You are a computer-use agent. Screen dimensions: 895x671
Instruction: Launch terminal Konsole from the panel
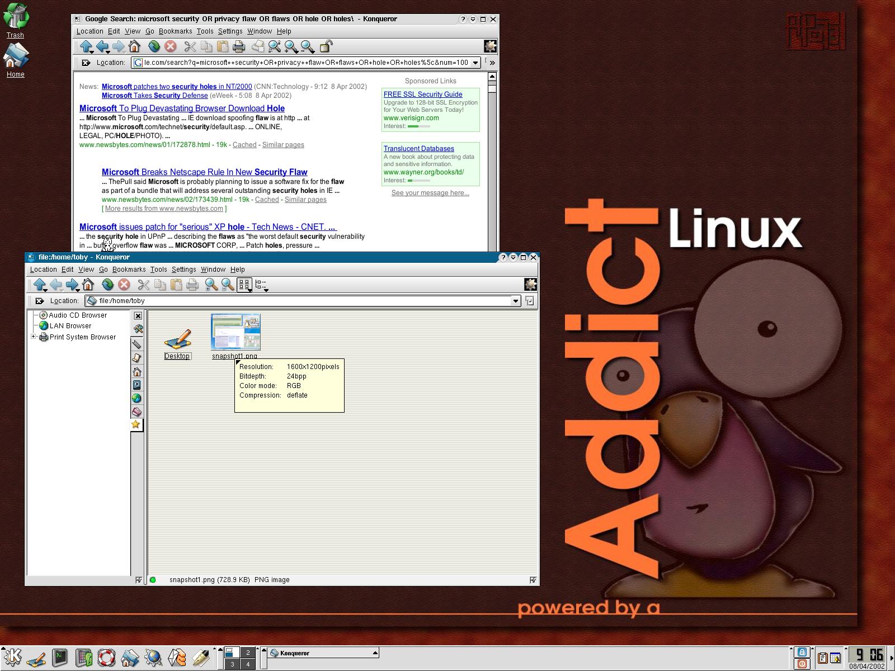(59, 658)
